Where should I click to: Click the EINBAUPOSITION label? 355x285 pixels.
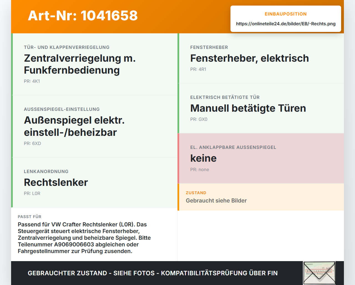pyautogui.click(x=286, y=14)
